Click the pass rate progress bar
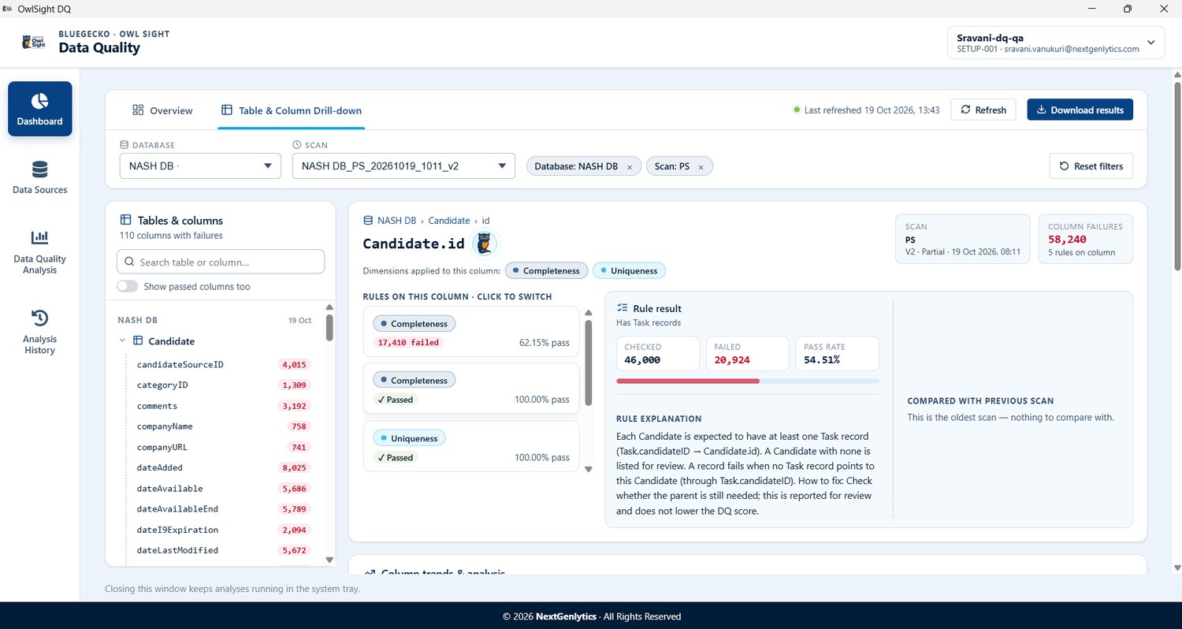Viewport: 1182px width, 629px height. tap(747, 381)
